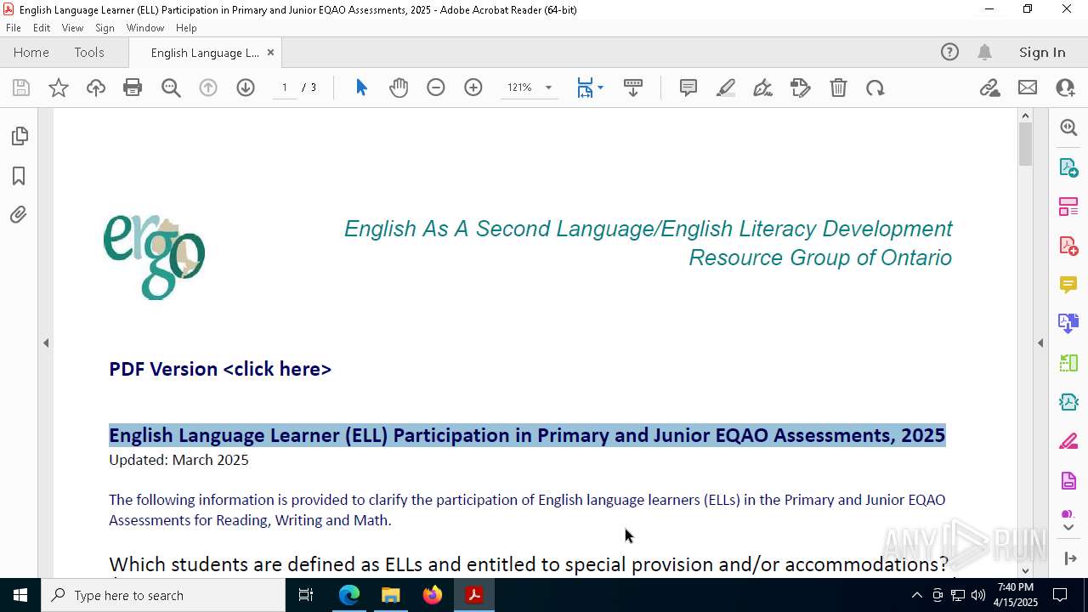Close the English Language L... document tab

pos(270,53)
